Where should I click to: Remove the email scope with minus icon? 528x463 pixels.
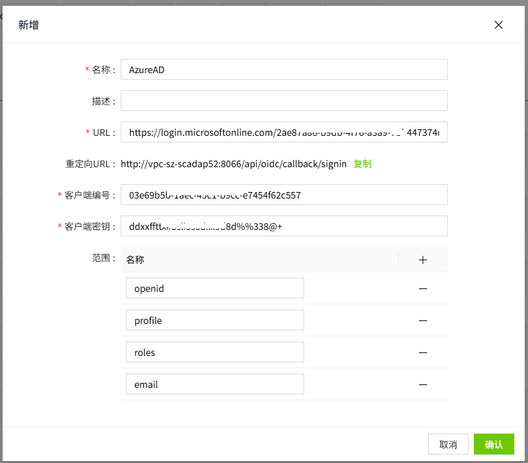(x=423, y=385)
